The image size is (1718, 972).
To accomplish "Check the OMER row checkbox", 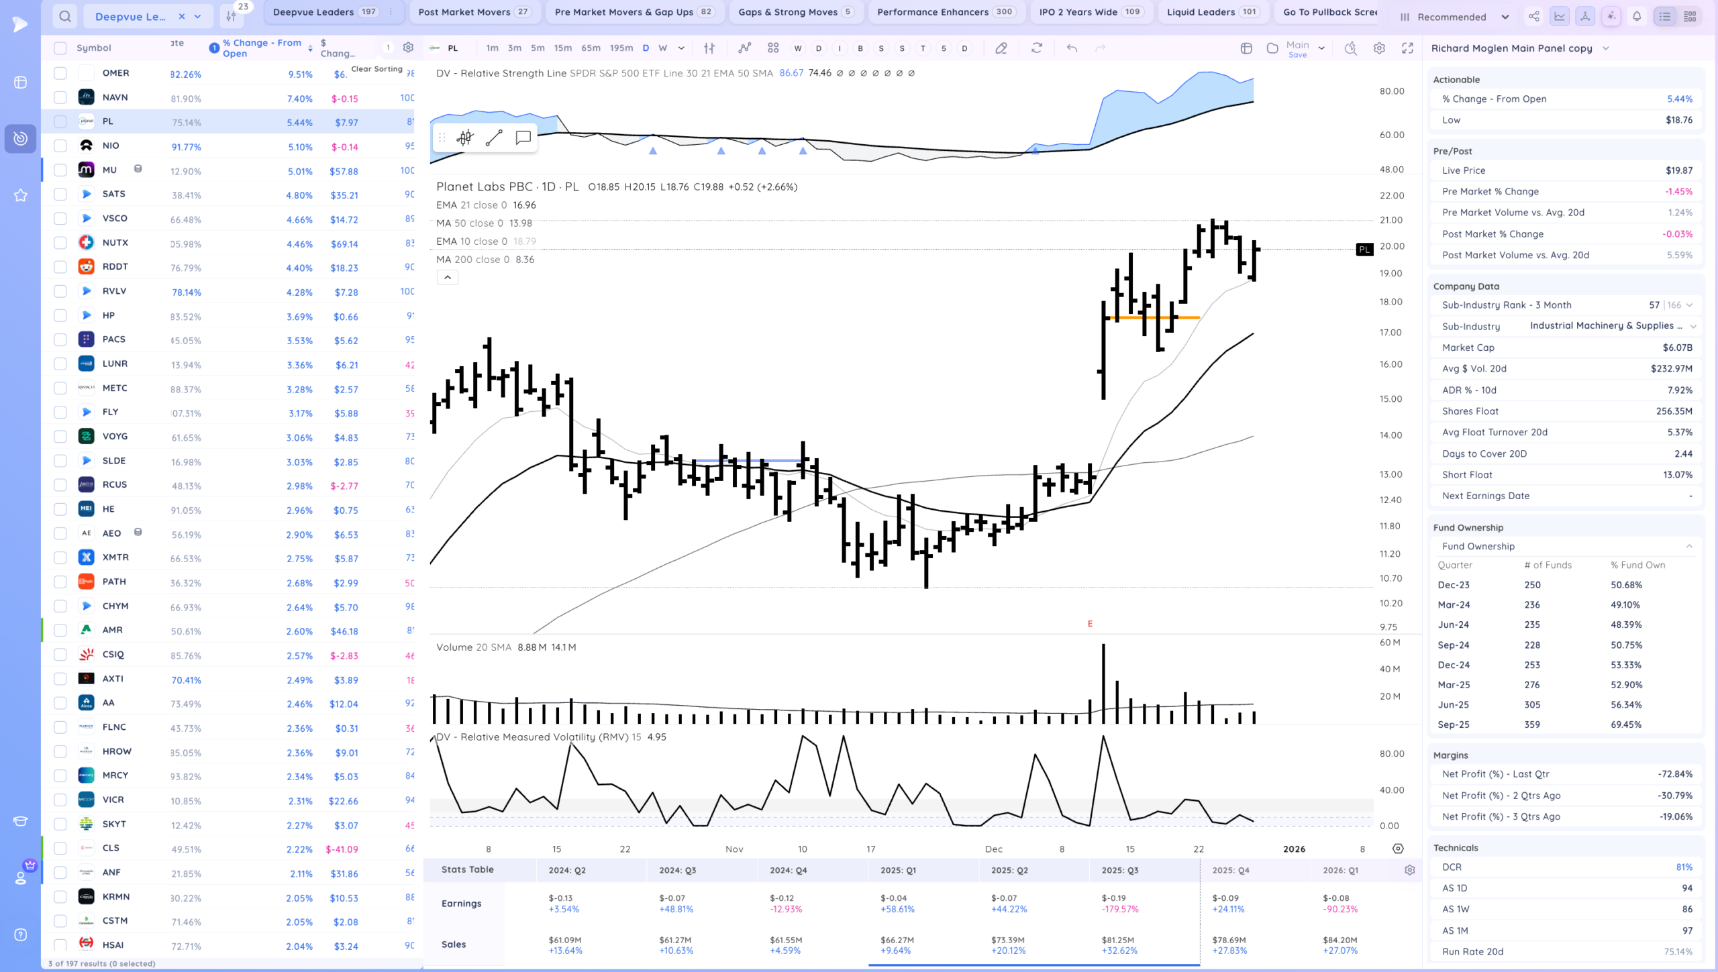I will 60,73.
